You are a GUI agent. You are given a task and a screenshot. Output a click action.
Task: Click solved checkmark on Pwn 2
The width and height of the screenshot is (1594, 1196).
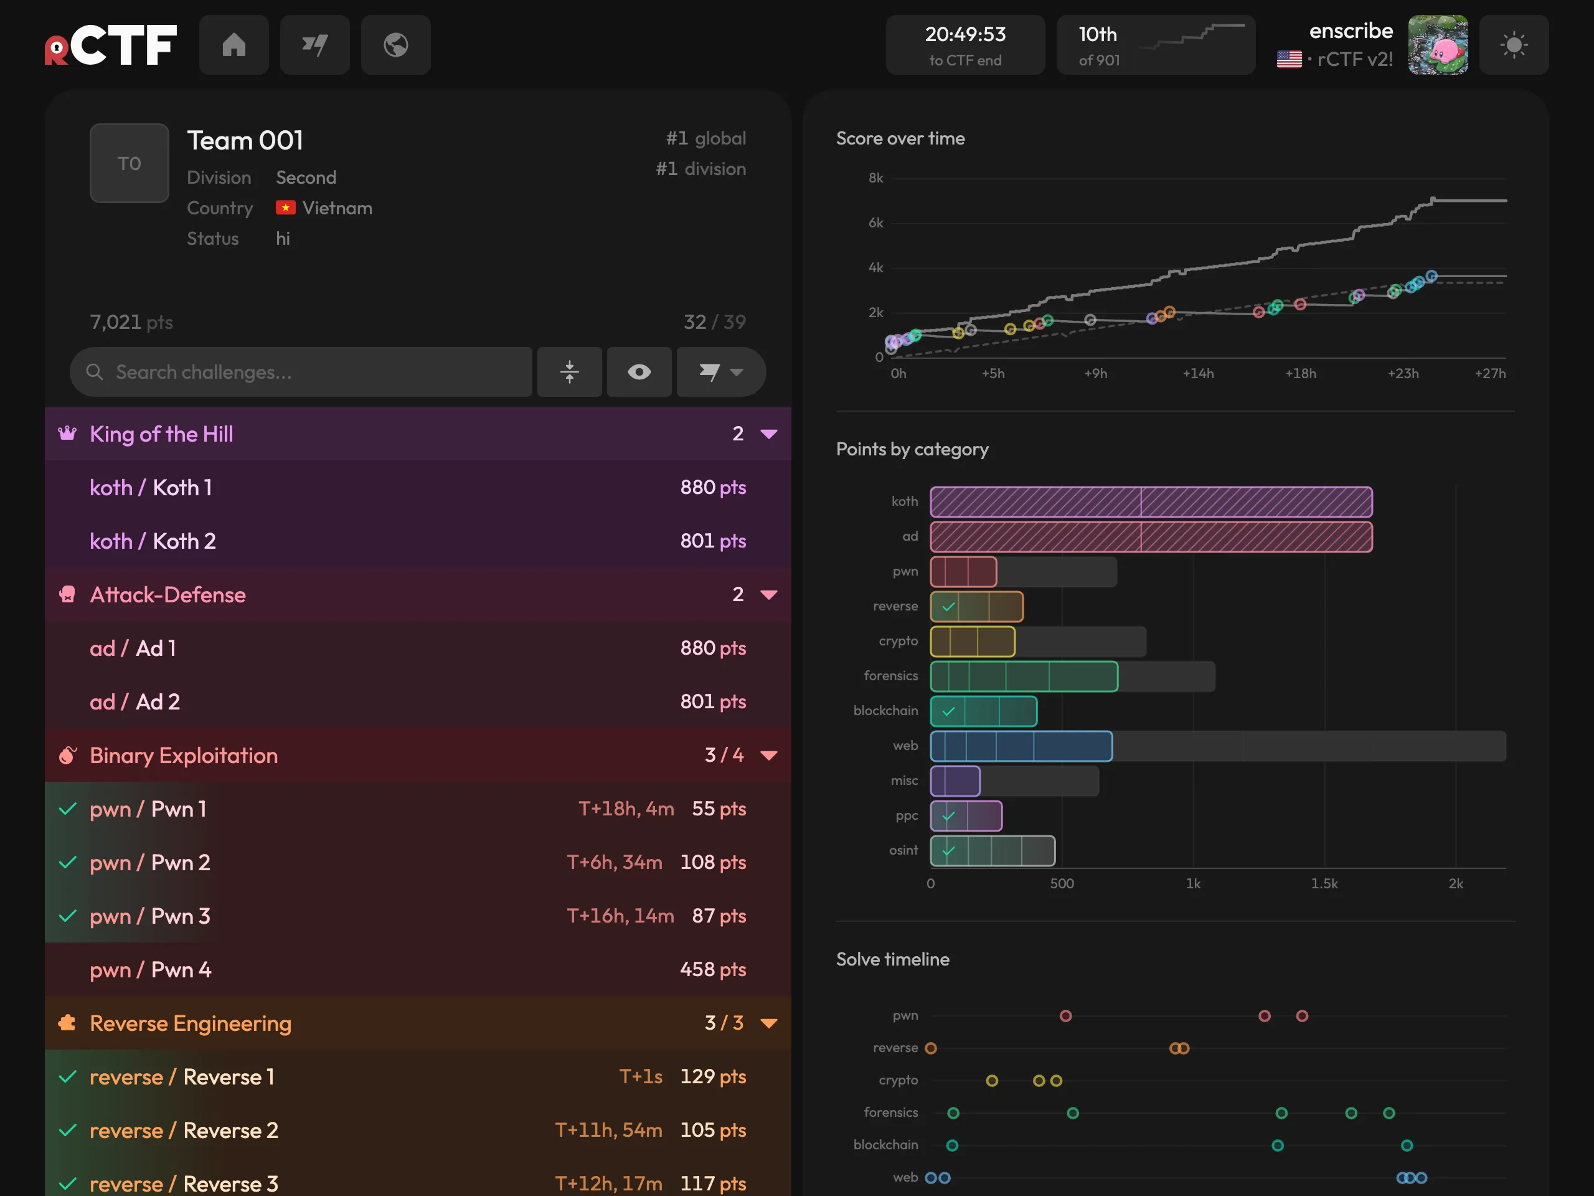point(68,862)
